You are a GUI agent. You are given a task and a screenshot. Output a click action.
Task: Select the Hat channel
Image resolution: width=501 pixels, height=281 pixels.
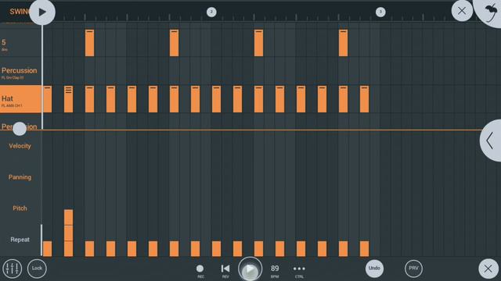click(20, 99)
